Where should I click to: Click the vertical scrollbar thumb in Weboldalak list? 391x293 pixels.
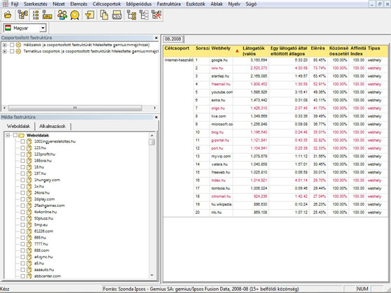pos(152,142)
